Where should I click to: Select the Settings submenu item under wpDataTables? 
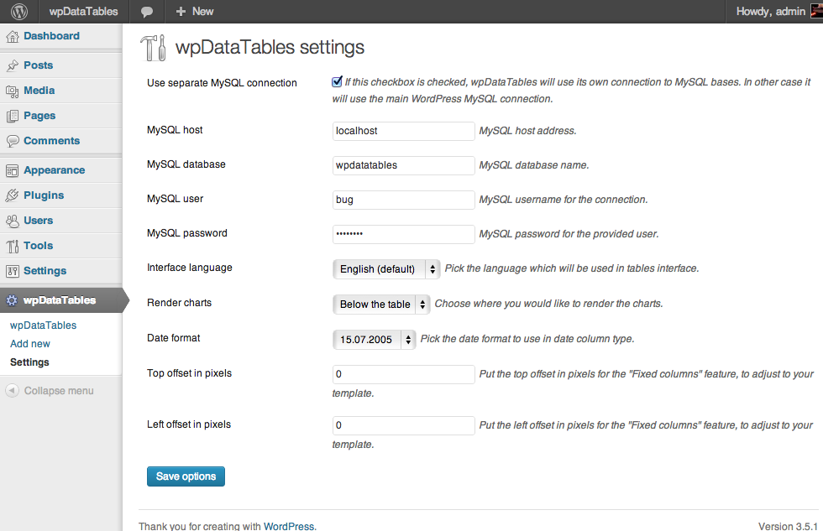click(x=29, y=362)
